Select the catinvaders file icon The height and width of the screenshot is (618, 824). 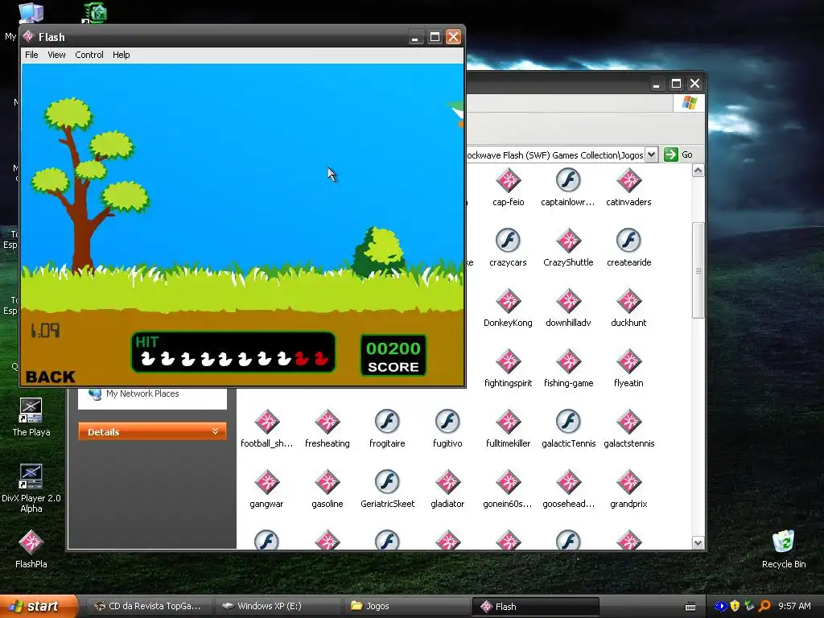(x=628, y=181)
